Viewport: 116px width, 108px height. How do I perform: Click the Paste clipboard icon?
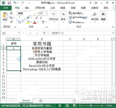pyautogui.click(x=5, y=15)
